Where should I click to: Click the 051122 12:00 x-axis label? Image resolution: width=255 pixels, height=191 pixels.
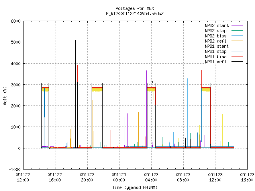point(23,177)
